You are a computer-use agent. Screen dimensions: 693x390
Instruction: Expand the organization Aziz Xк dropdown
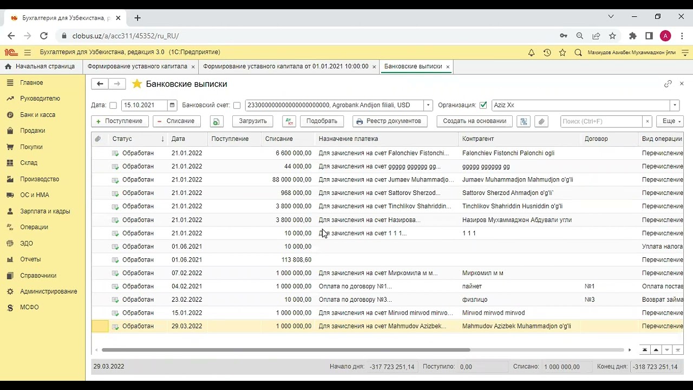point(675,105)
